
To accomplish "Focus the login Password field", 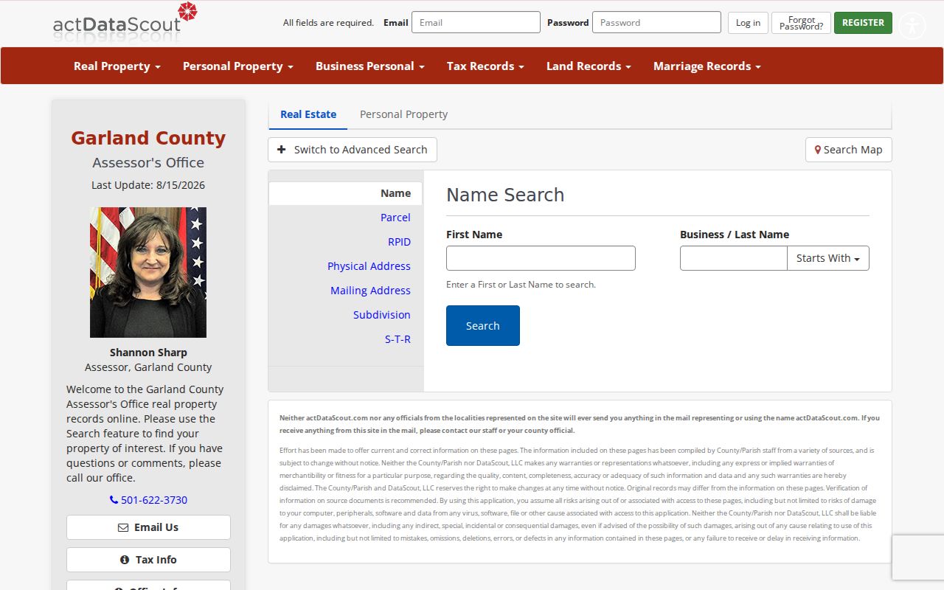I will coord(656,22).
